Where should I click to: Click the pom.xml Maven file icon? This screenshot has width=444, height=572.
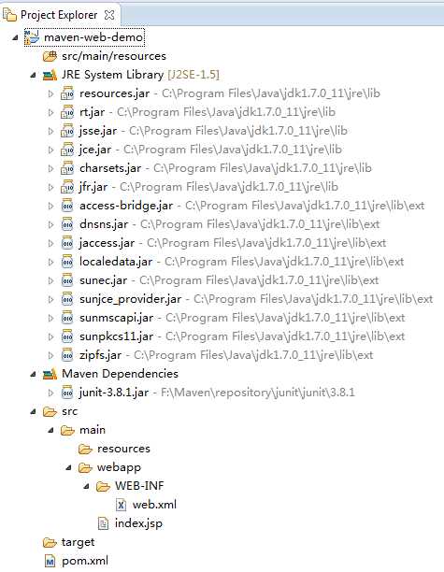[x=50, y=561]
